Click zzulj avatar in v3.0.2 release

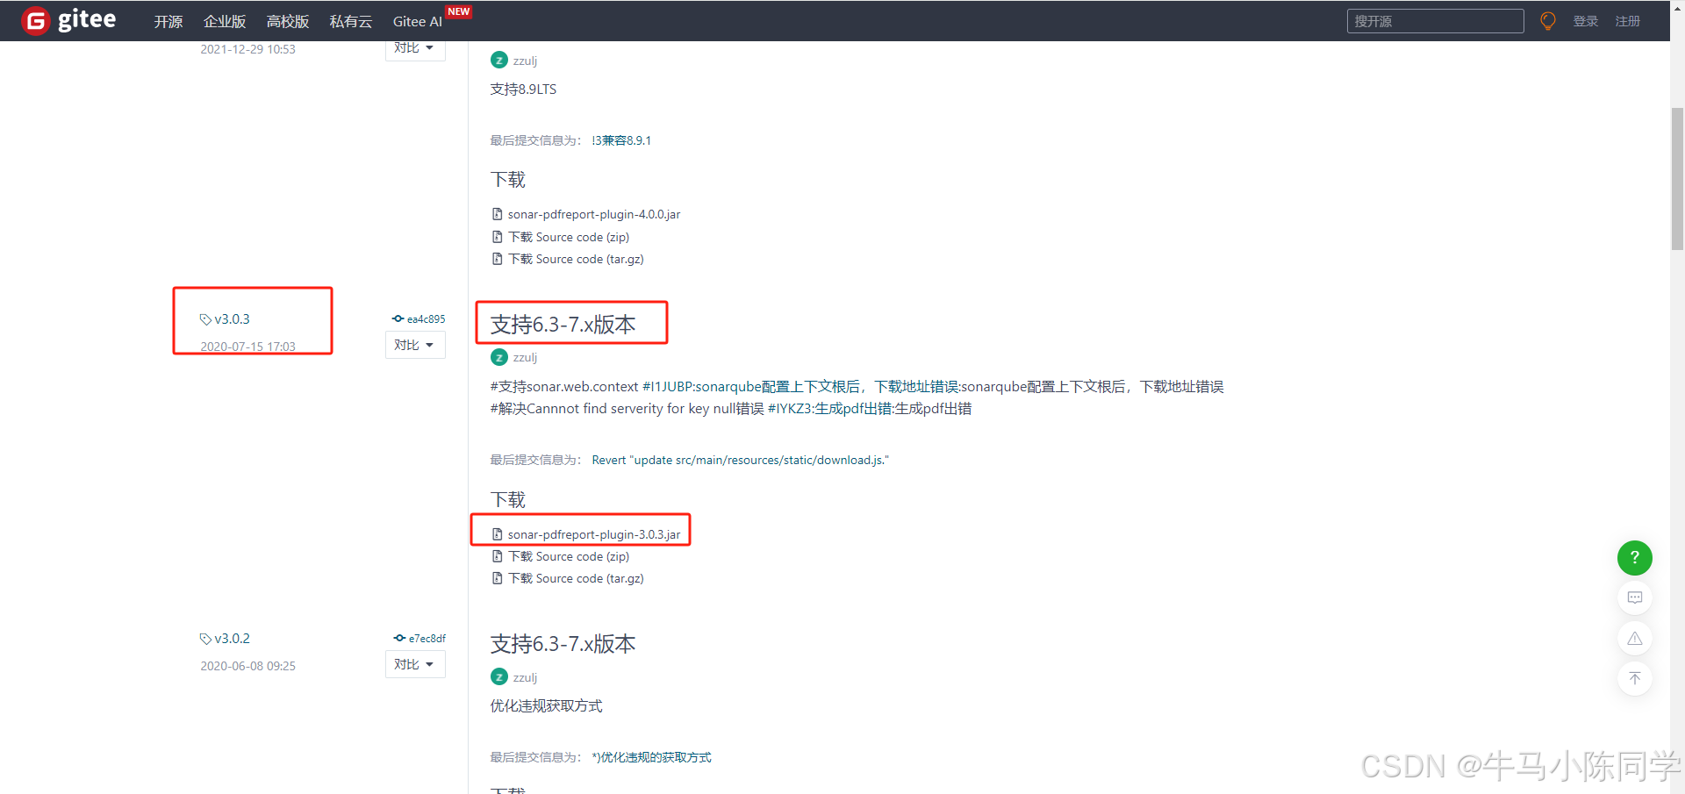pos(499,676)
